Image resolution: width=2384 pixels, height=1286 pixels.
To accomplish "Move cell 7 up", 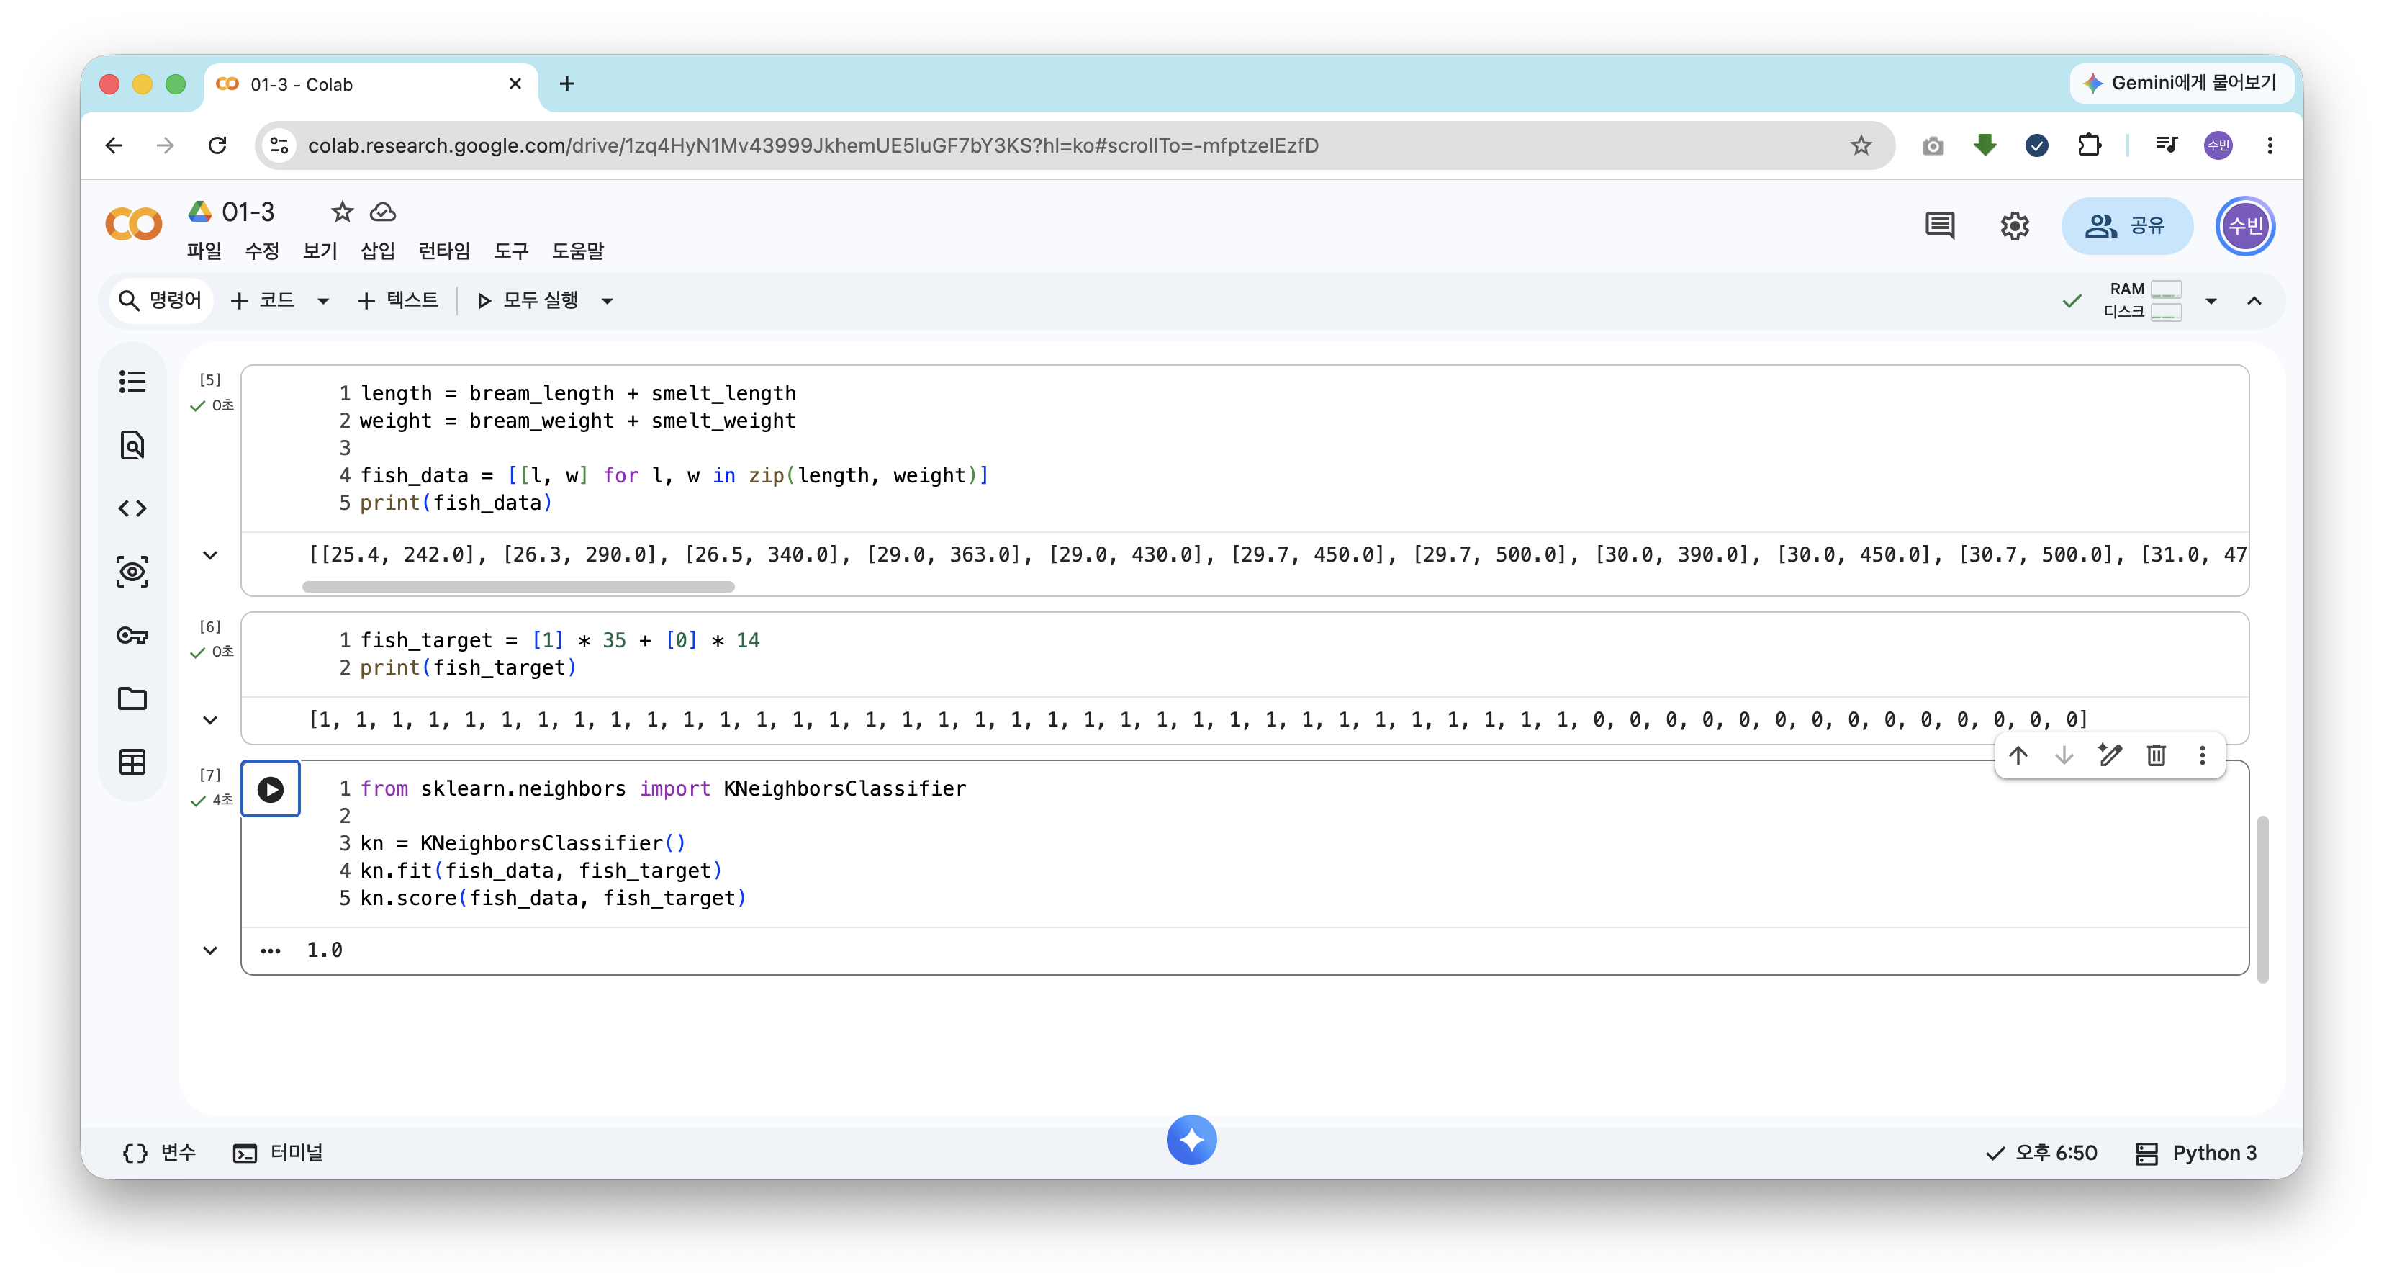I will click(x=2018, y=755).
